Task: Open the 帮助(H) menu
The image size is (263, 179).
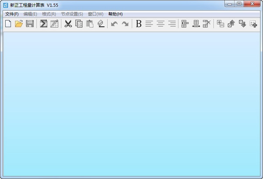Action: click(x=116, y=14)
